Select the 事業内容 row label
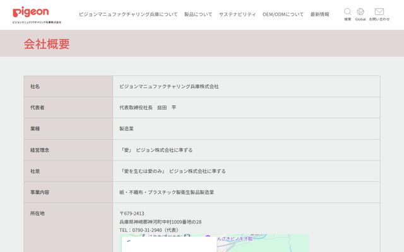404x252 pixels. pyautogui.click(x=40, y=192)
